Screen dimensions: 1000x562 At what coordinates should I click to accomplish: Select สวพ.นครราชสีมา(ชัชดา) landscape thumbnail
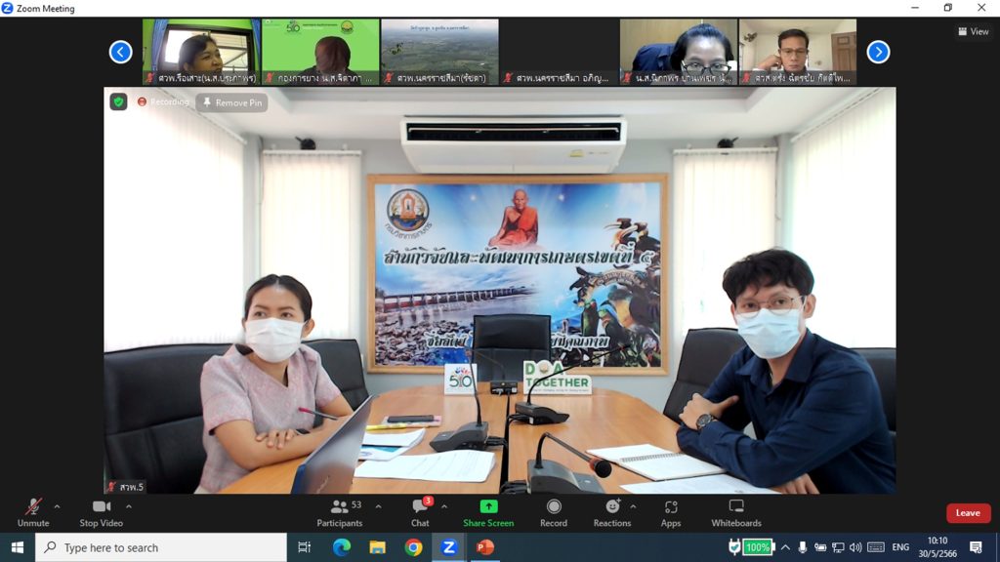440,52
